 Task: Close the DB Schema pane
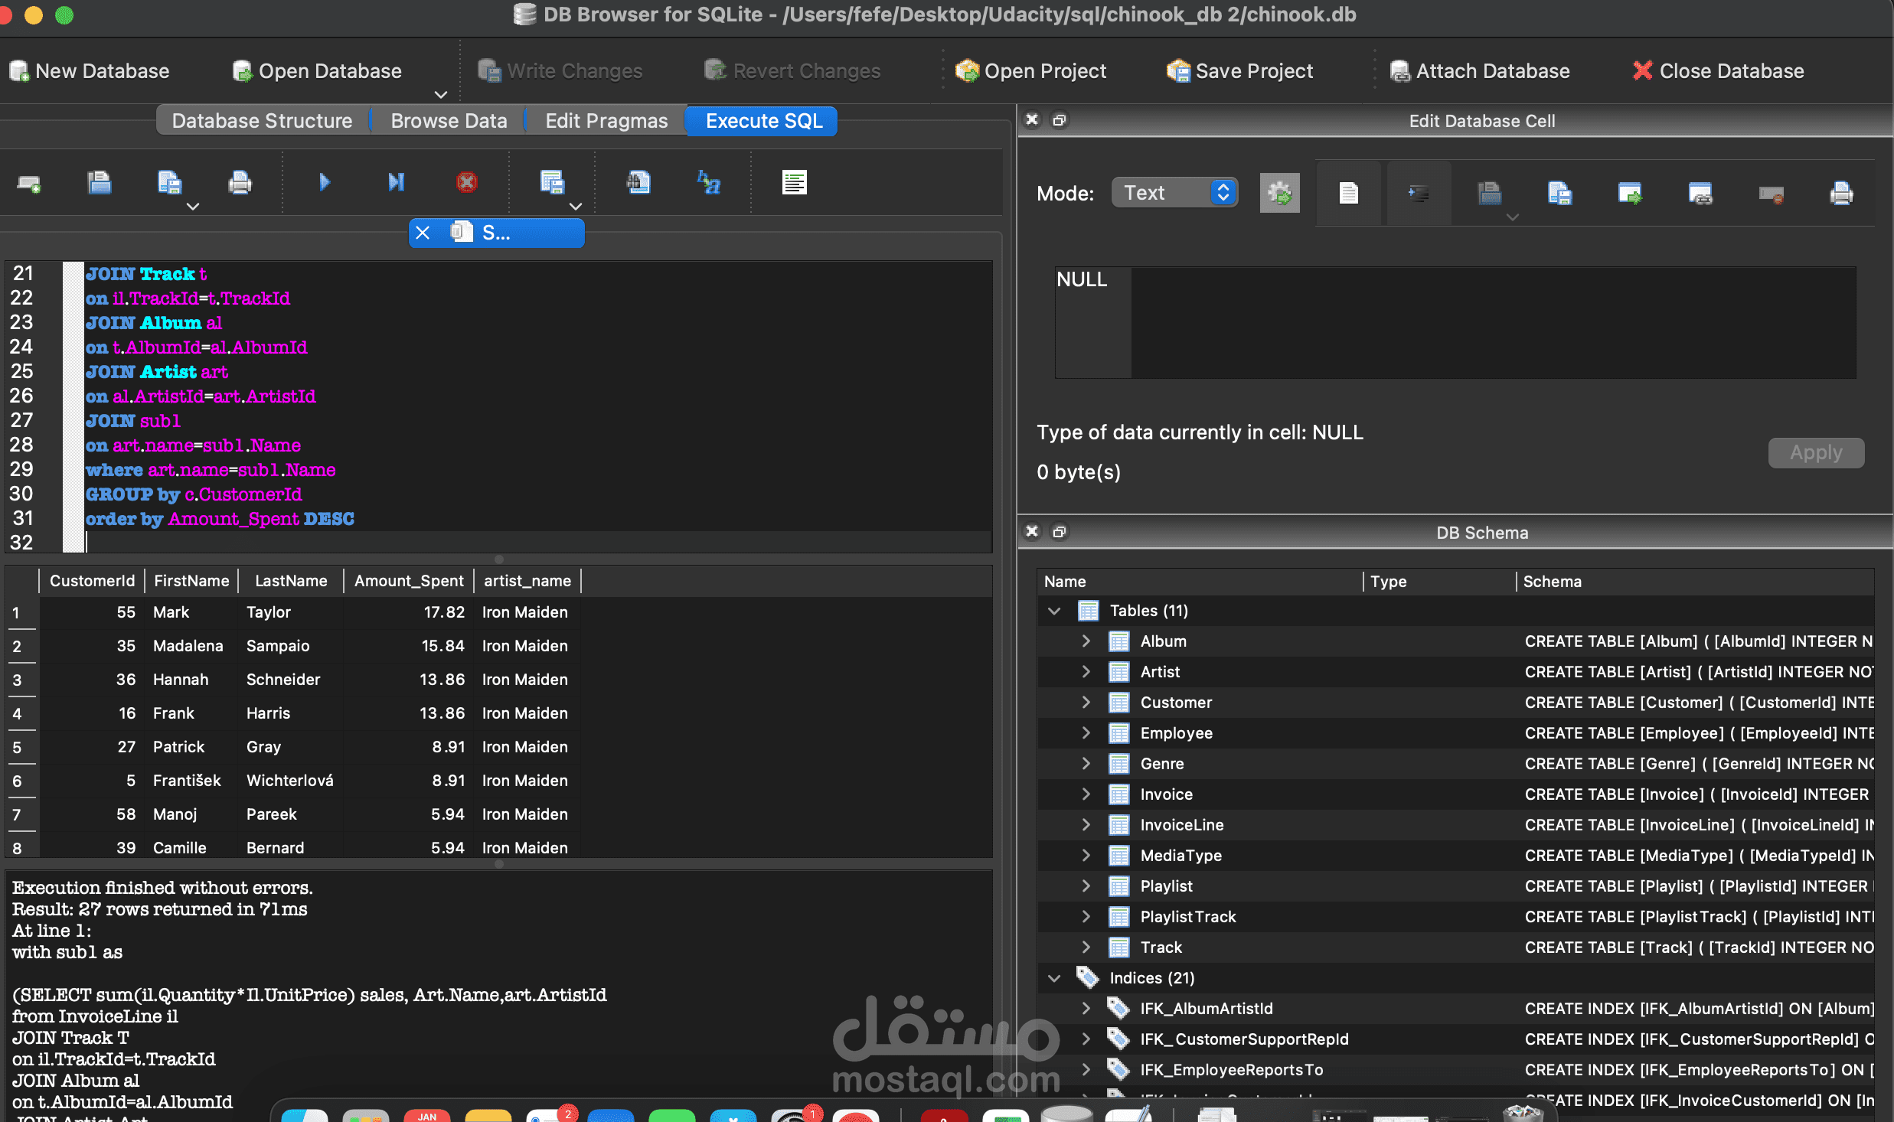tap(1032, 532)
